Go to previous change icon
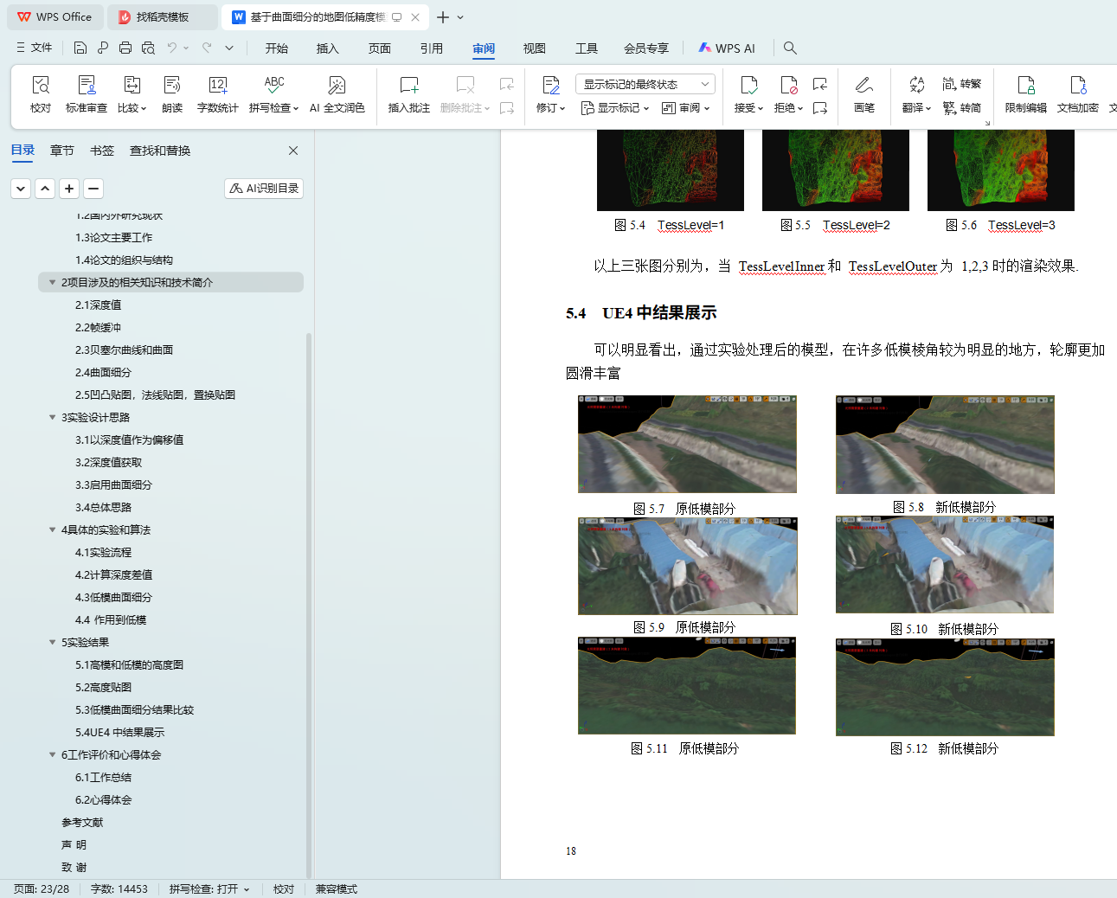 [820, 84]
